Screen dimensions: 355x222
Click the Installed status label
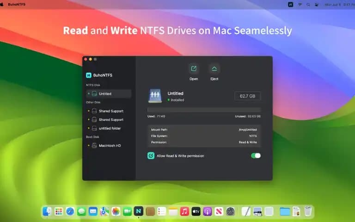click(177, 100)
